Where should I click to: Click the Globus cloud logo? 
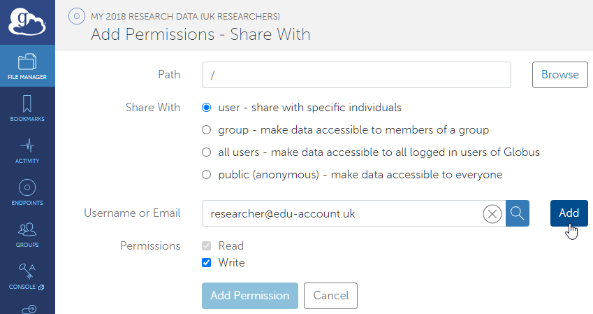27,22
